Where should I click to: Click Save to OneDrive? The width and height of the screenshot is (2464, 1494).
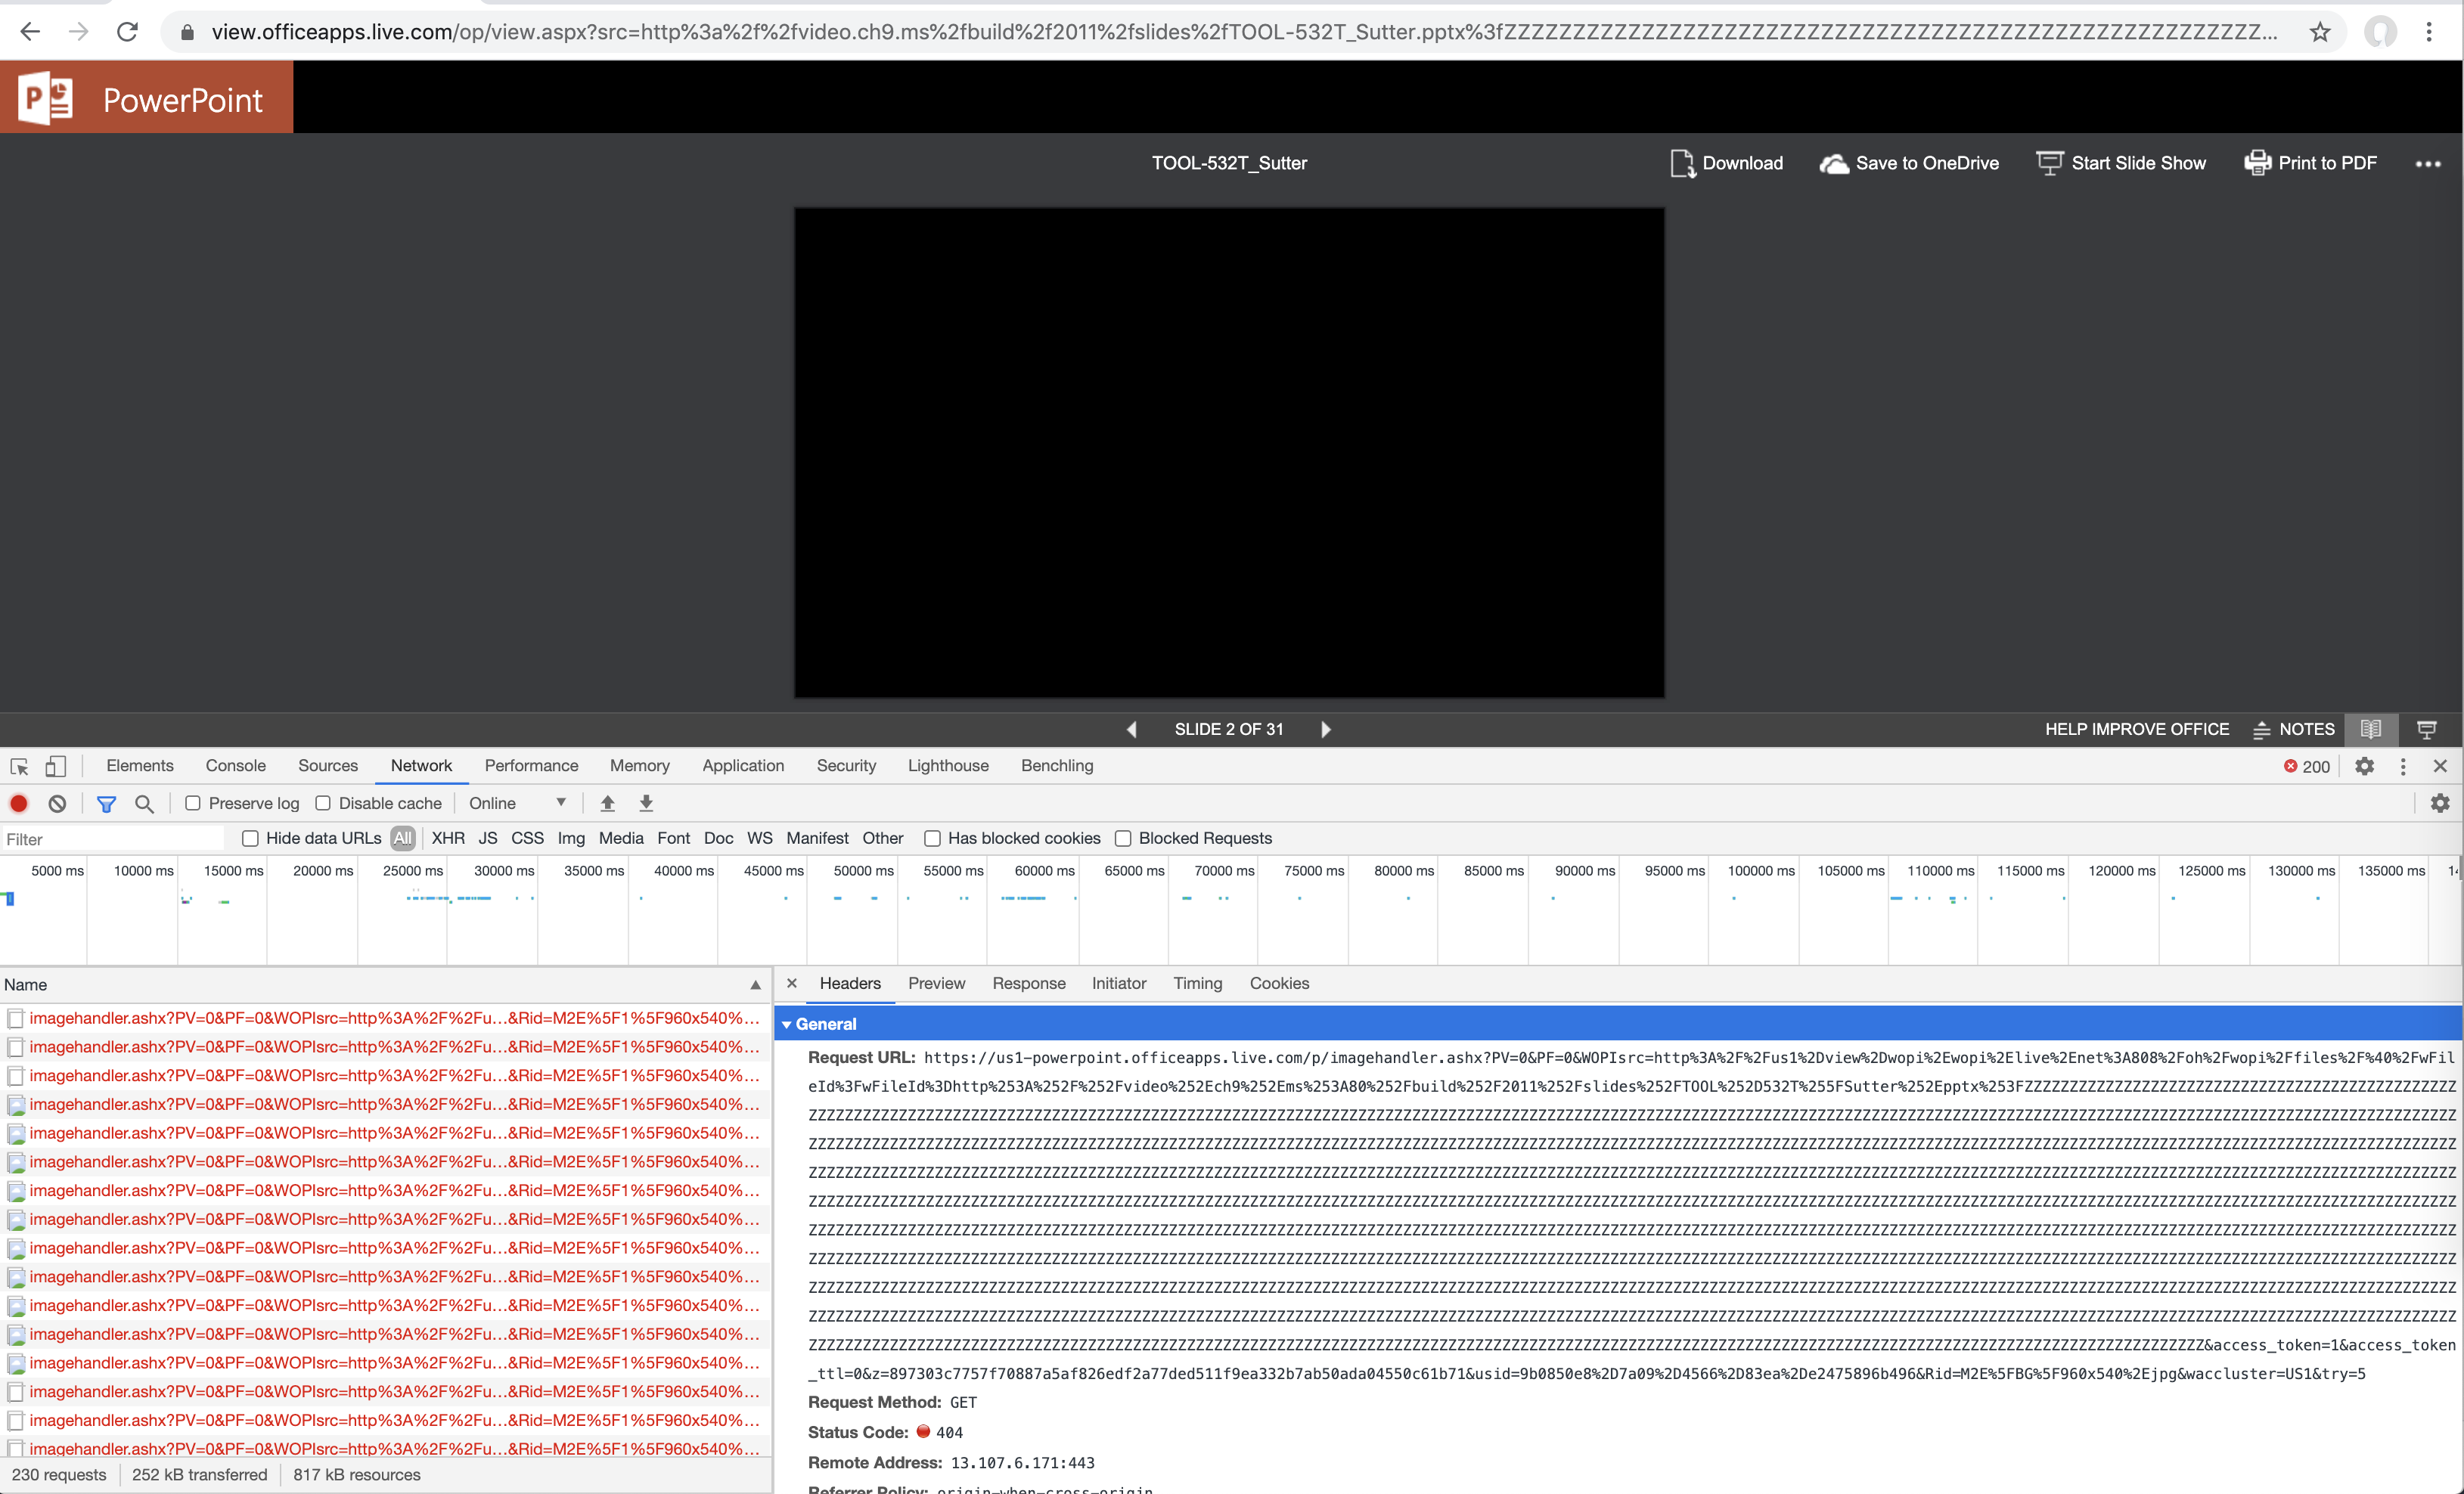tap(1909, 163)
